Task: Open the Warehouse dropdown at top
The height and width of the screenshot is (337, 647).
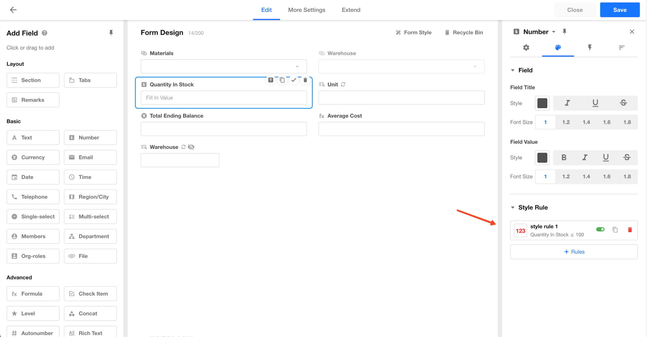Action: pos(401,66)
